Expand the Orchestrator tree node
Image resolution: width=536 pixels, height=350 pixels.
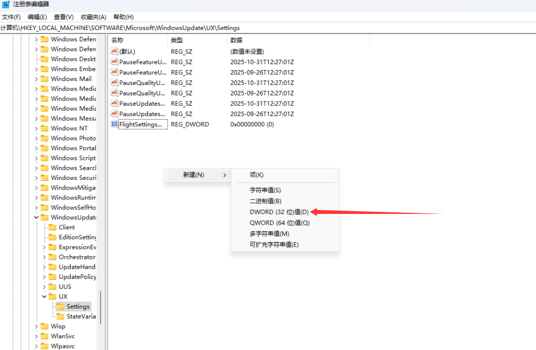pos(44,257)
